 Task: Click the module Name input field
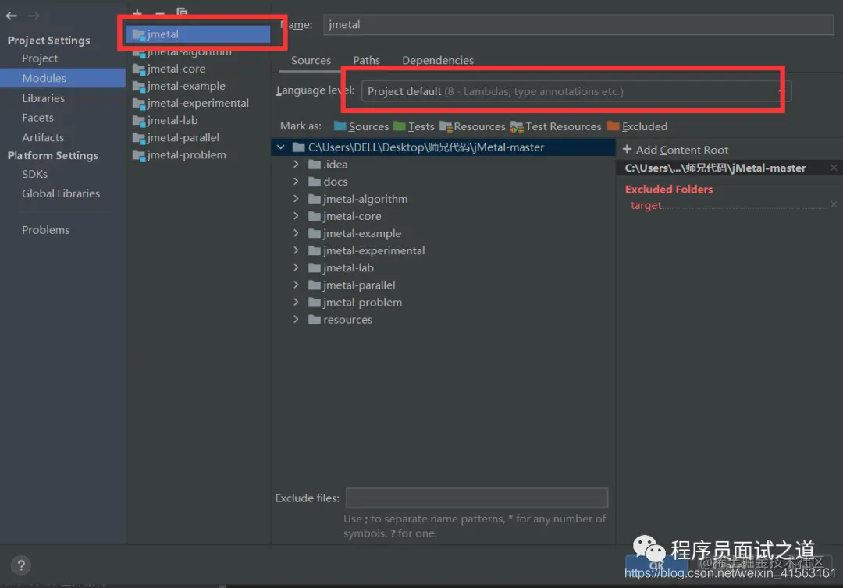pos(578,24)
